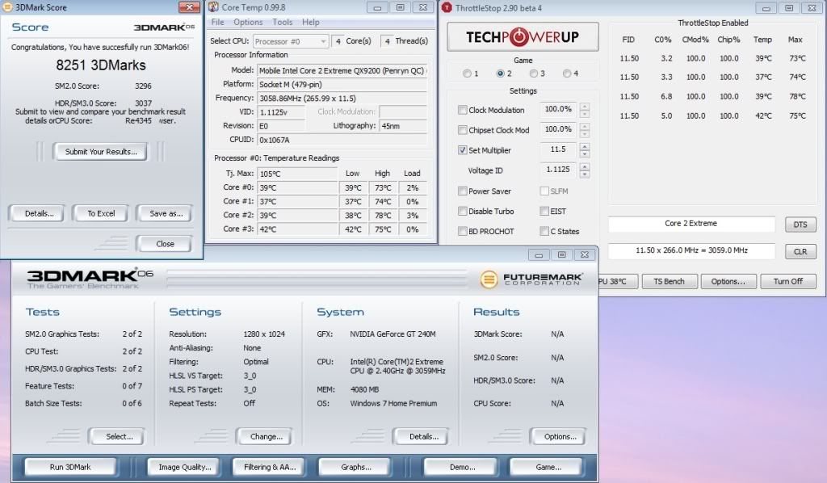This screenshot has width=827, height=483.
Task: Minimize the Core Temp window
Action: point(378,7)
